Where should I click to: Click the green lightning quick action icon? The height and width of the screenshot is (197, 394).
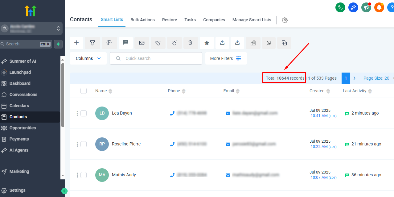pyautogui.click(x=58, y=44)
